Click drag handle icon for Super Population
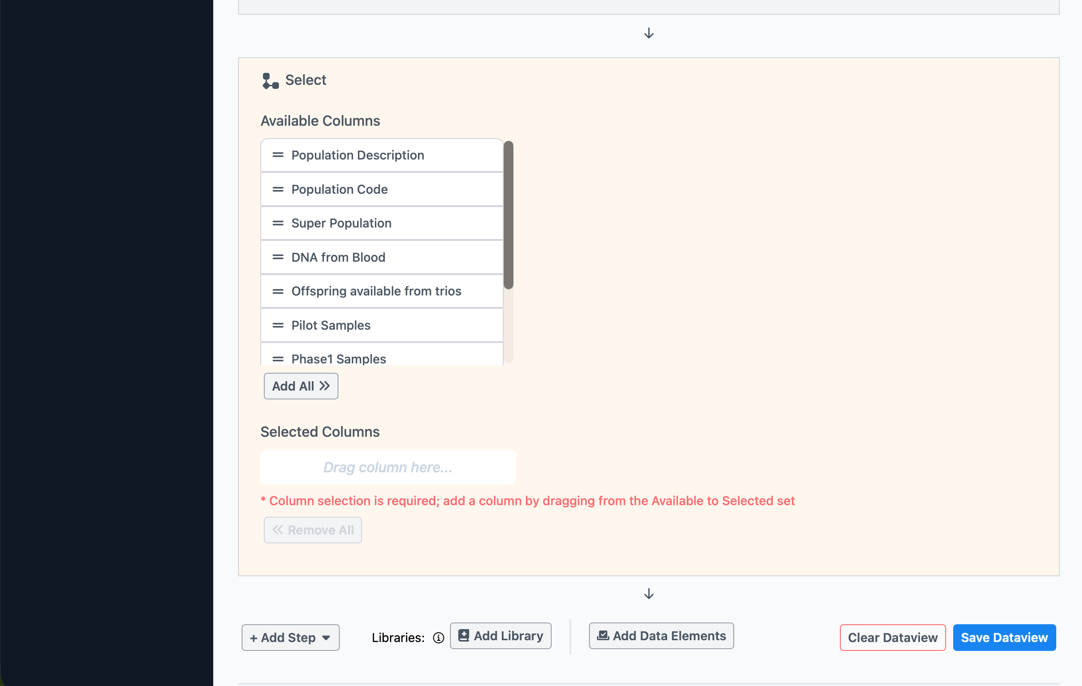This screenshot has height=686, width=1082. pos(278,223)
